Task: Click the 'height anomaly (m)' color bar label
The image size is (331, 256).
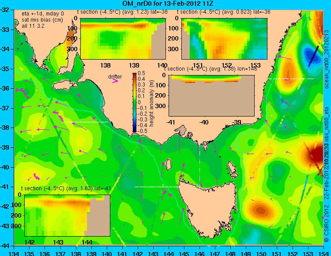Action: coord(151,103)
